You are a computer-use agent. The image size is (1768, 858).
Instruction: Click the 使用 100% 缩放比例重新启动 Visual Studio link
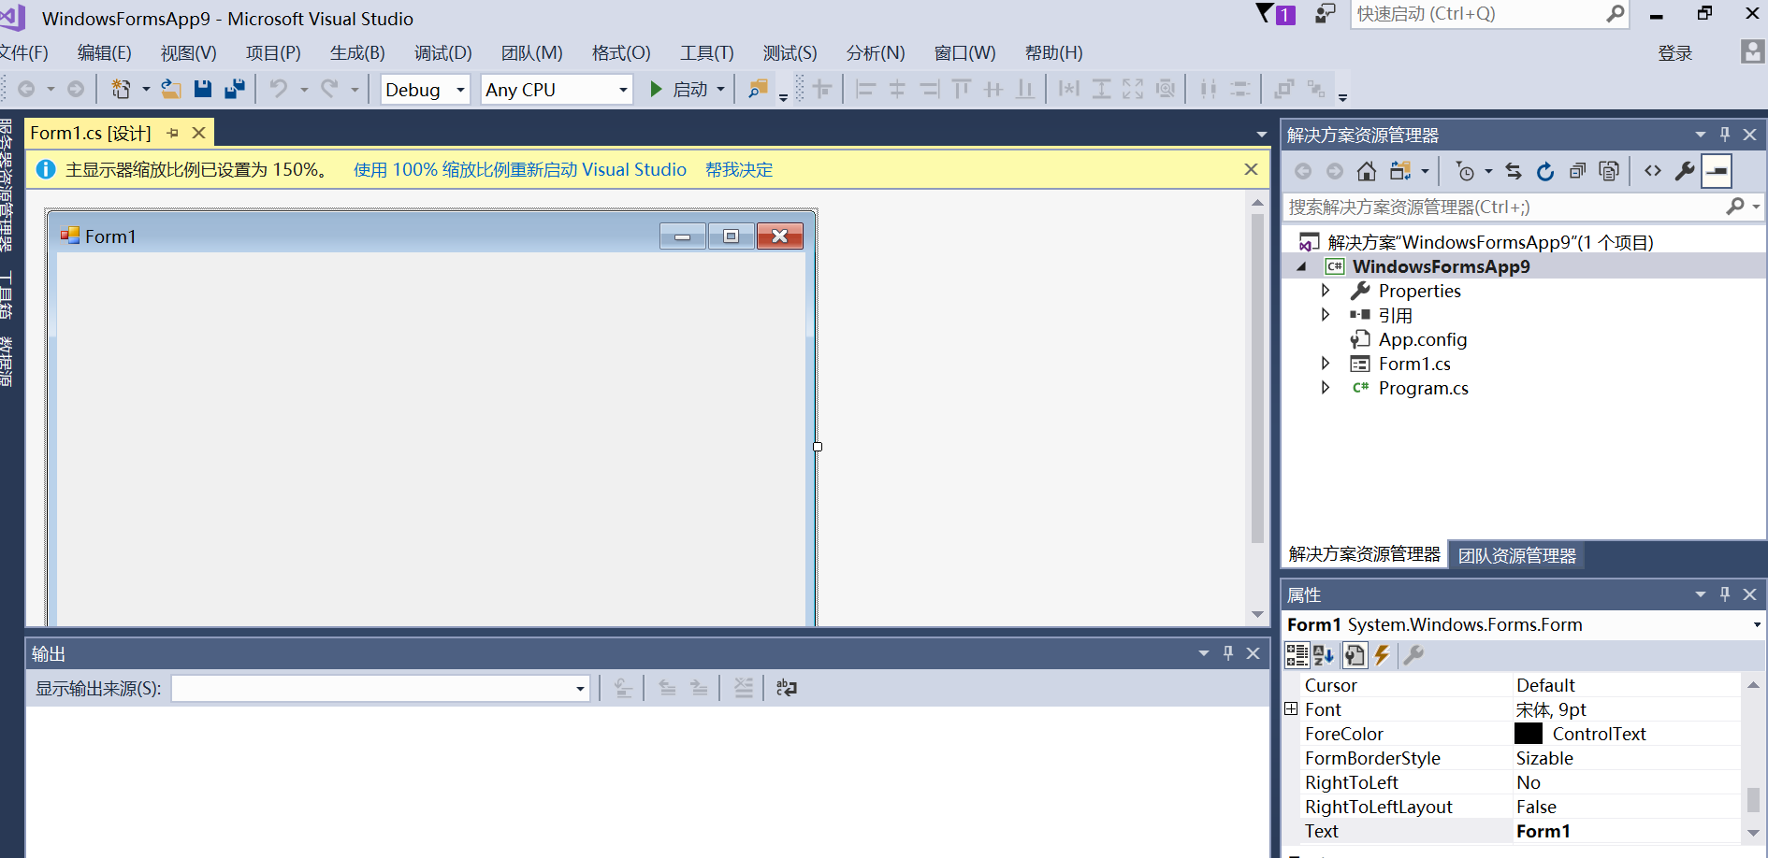coord(519,169)
